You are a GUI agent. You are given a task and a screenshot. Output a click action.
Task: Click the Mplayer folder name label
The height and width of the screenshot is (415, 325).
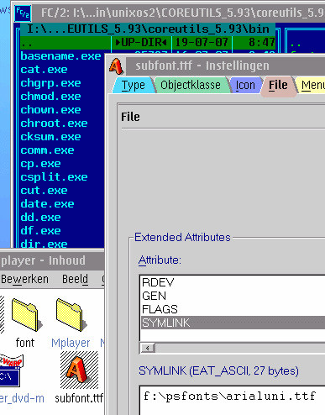[x=71, y=344]
